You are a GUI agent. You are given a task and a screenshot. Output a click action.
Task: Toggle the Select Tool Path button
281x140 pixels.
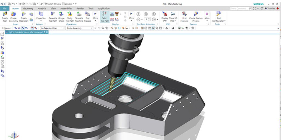105,17
